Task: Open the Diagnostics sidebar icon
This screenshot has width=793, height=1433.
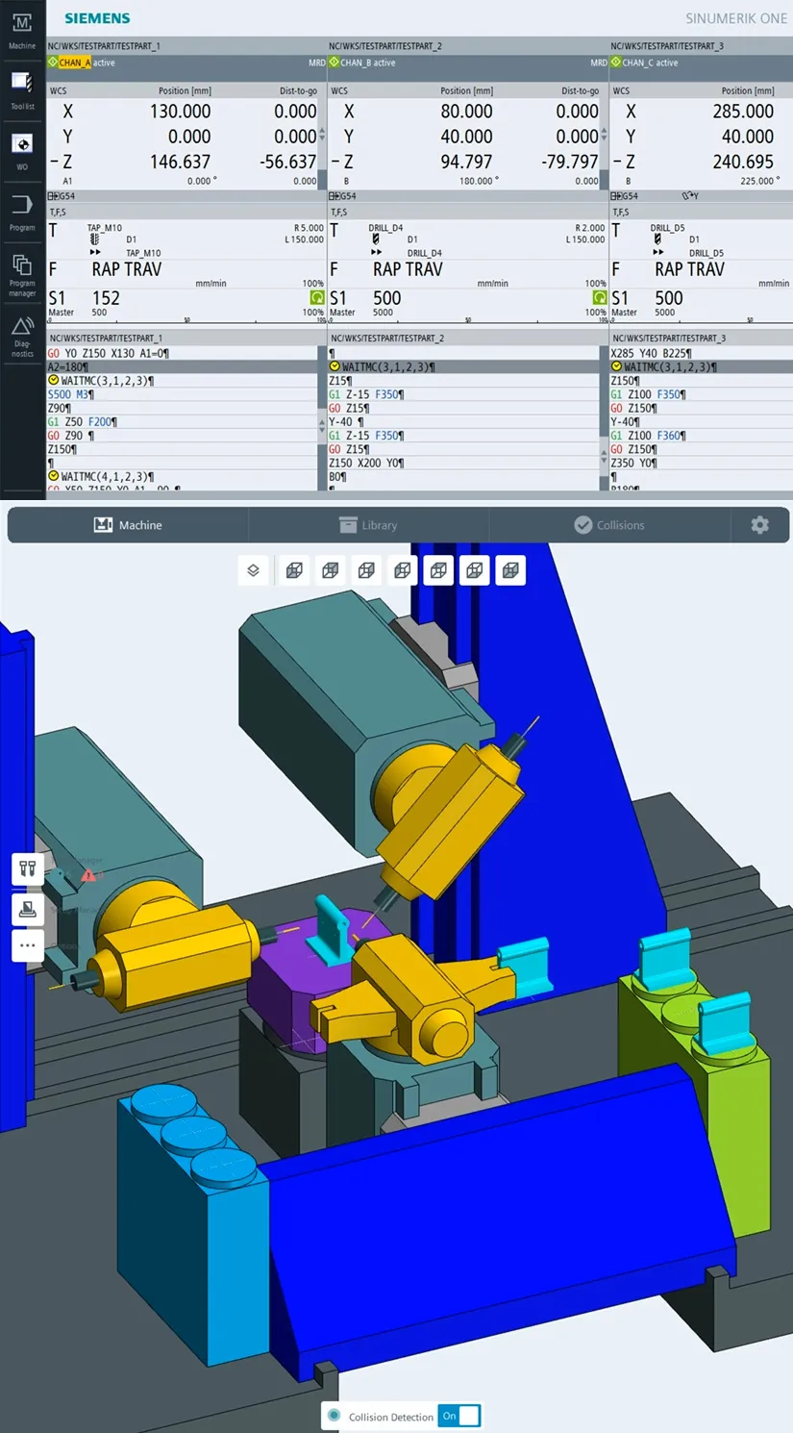Action: point(22,337)
